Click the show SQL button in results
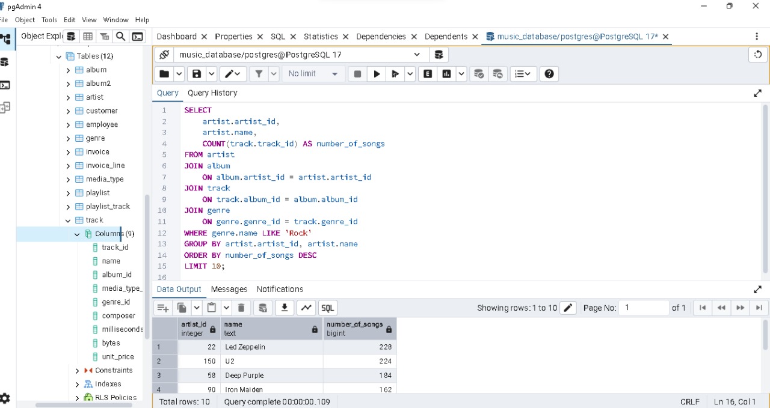770x408 pixels. pyautogui.click(x=327, y=308)
